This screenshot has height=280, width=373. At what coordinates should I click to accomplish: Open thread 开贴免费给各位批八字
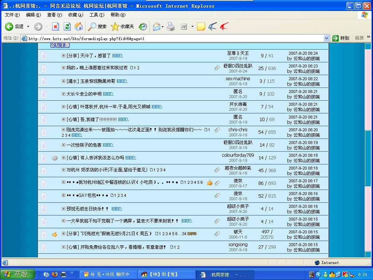[x=123, y=247]
